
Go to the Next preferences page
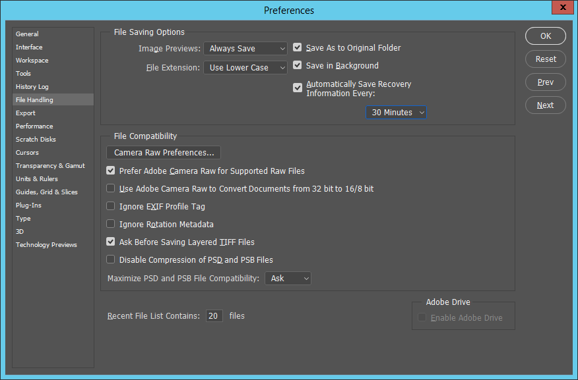point(546,105)
